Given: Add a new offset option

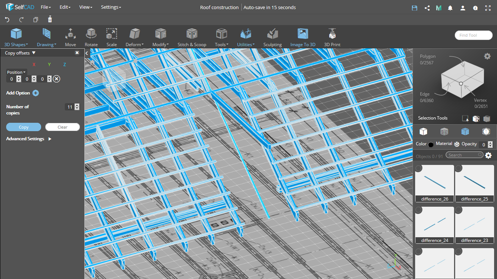Looking at the screenshot, I should tap(36, 93).
